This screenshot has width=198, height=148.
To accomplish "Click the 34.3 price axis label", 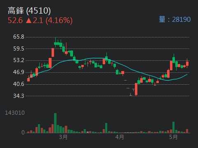I will (x=19, y=96).
